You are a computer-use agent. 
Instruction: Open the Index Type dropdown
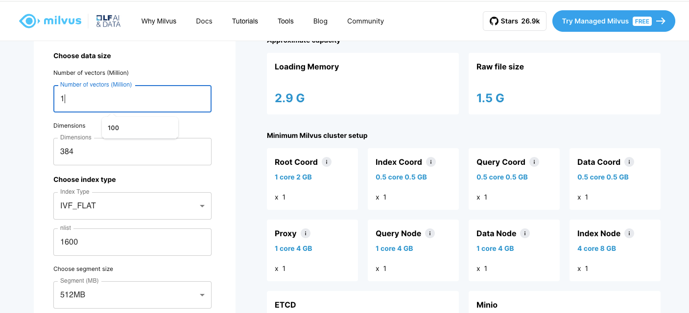pyautogui.click(x=132, y=206)
